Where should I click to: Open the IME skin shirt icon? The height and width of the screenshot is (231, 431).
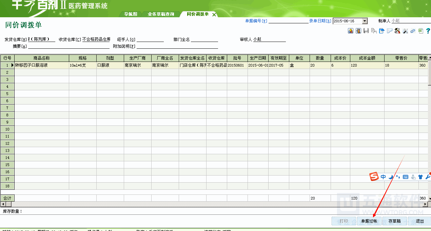[x=420, y=177]
